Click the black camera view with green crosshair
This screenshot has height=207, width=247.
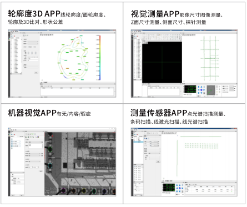coord(162,62)
